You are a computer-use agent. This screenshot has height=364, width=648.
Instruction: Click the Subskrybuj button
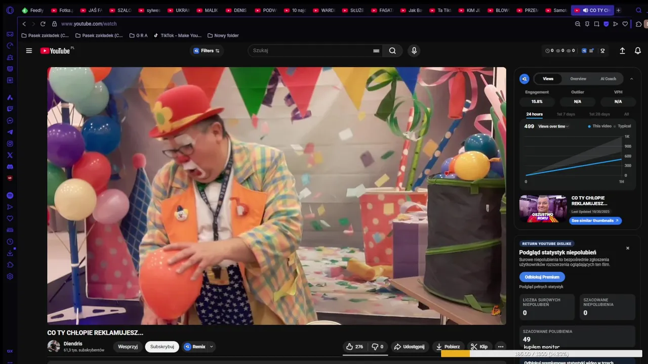tap(162, 347)
